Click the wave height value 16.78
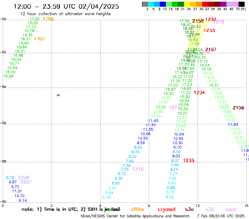Viewport: 249px width, 219px height. (x=29, y=31)
